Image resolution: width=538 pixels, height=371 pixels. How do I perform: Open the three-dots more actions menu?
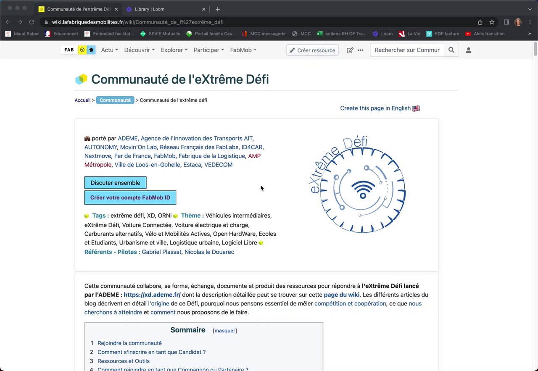[361, 50]
